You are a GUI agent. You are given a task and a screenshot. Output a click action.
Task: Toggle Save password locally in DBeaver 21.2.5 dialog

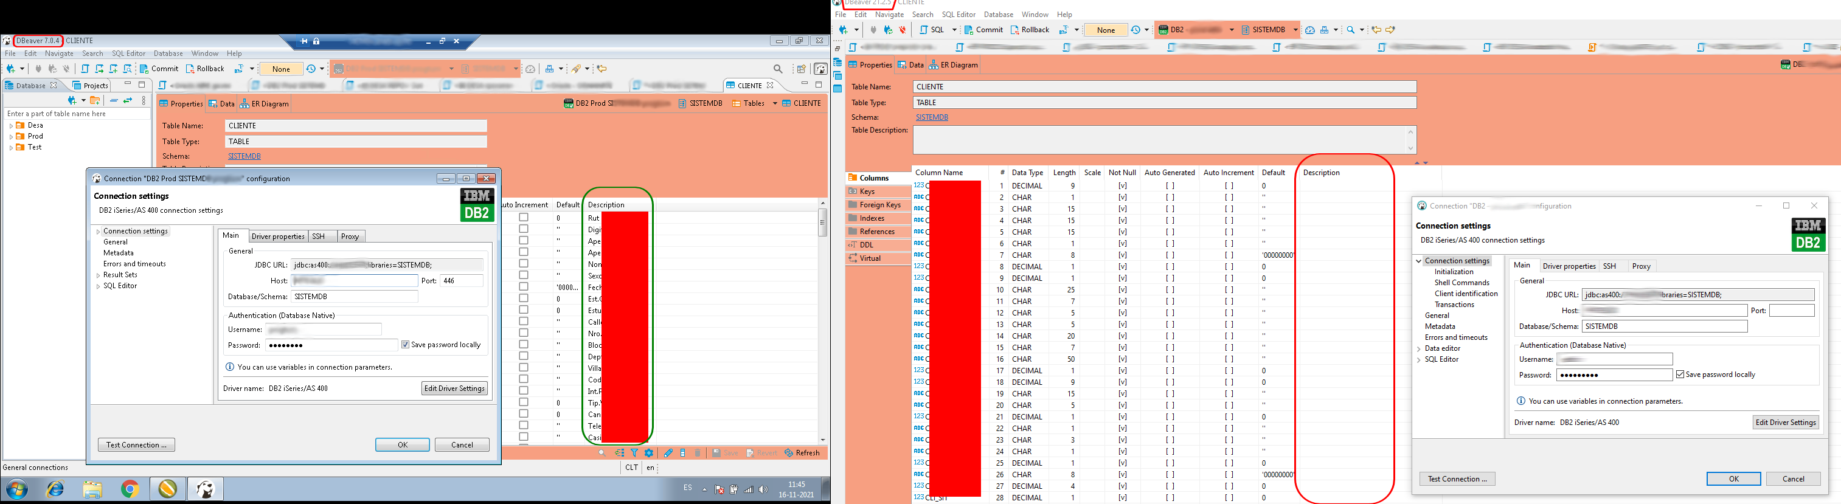click(x=1679, y=375)
